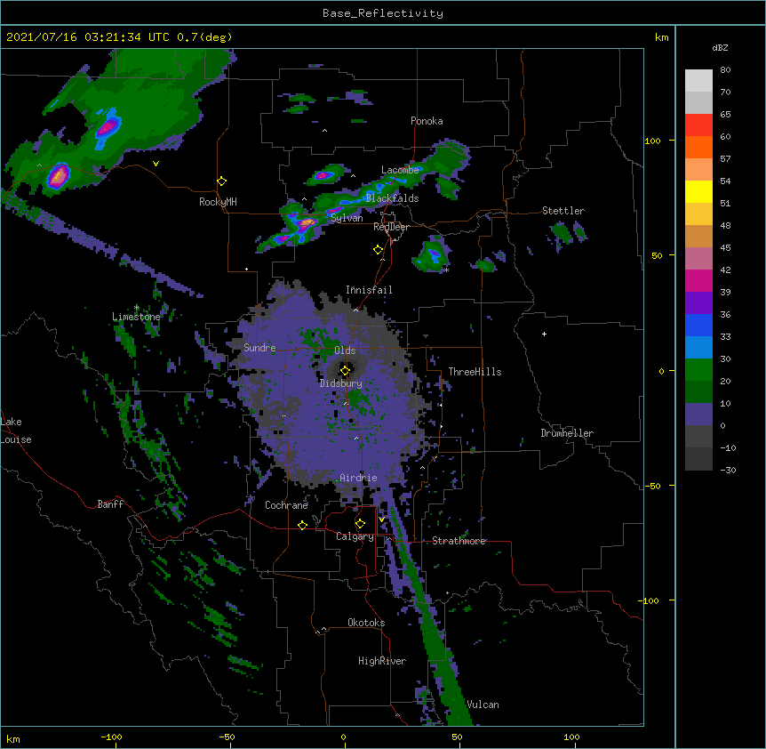Click the white asterisk above the Limestone label
This screenshot has height=749, width=766.
tap(137, 308)
